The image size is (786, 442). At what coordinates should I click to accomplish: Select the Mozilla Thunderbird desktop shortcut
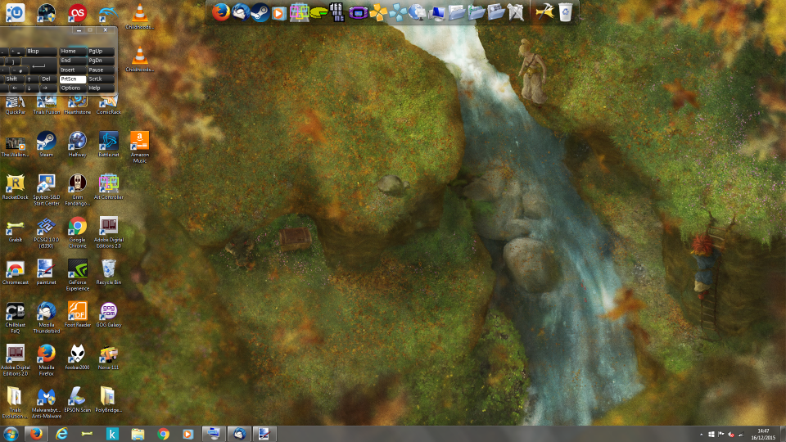[x=46, y=318]
